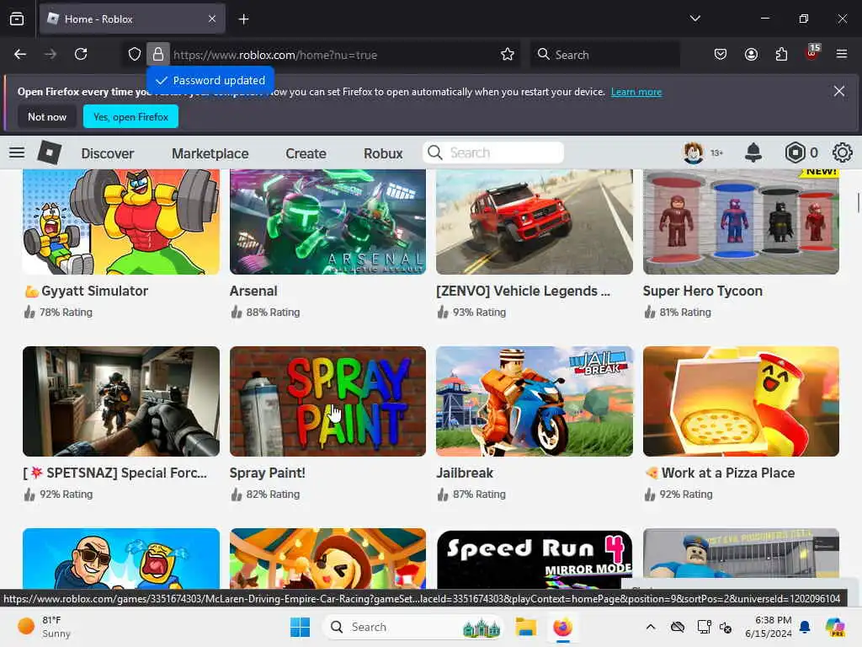Click the 93% Rating text
This screenshot has height=647, width=862.
[x=479, y=313]
